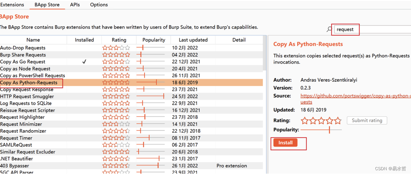Click the search magnifier icon

[x=329, y=29]
